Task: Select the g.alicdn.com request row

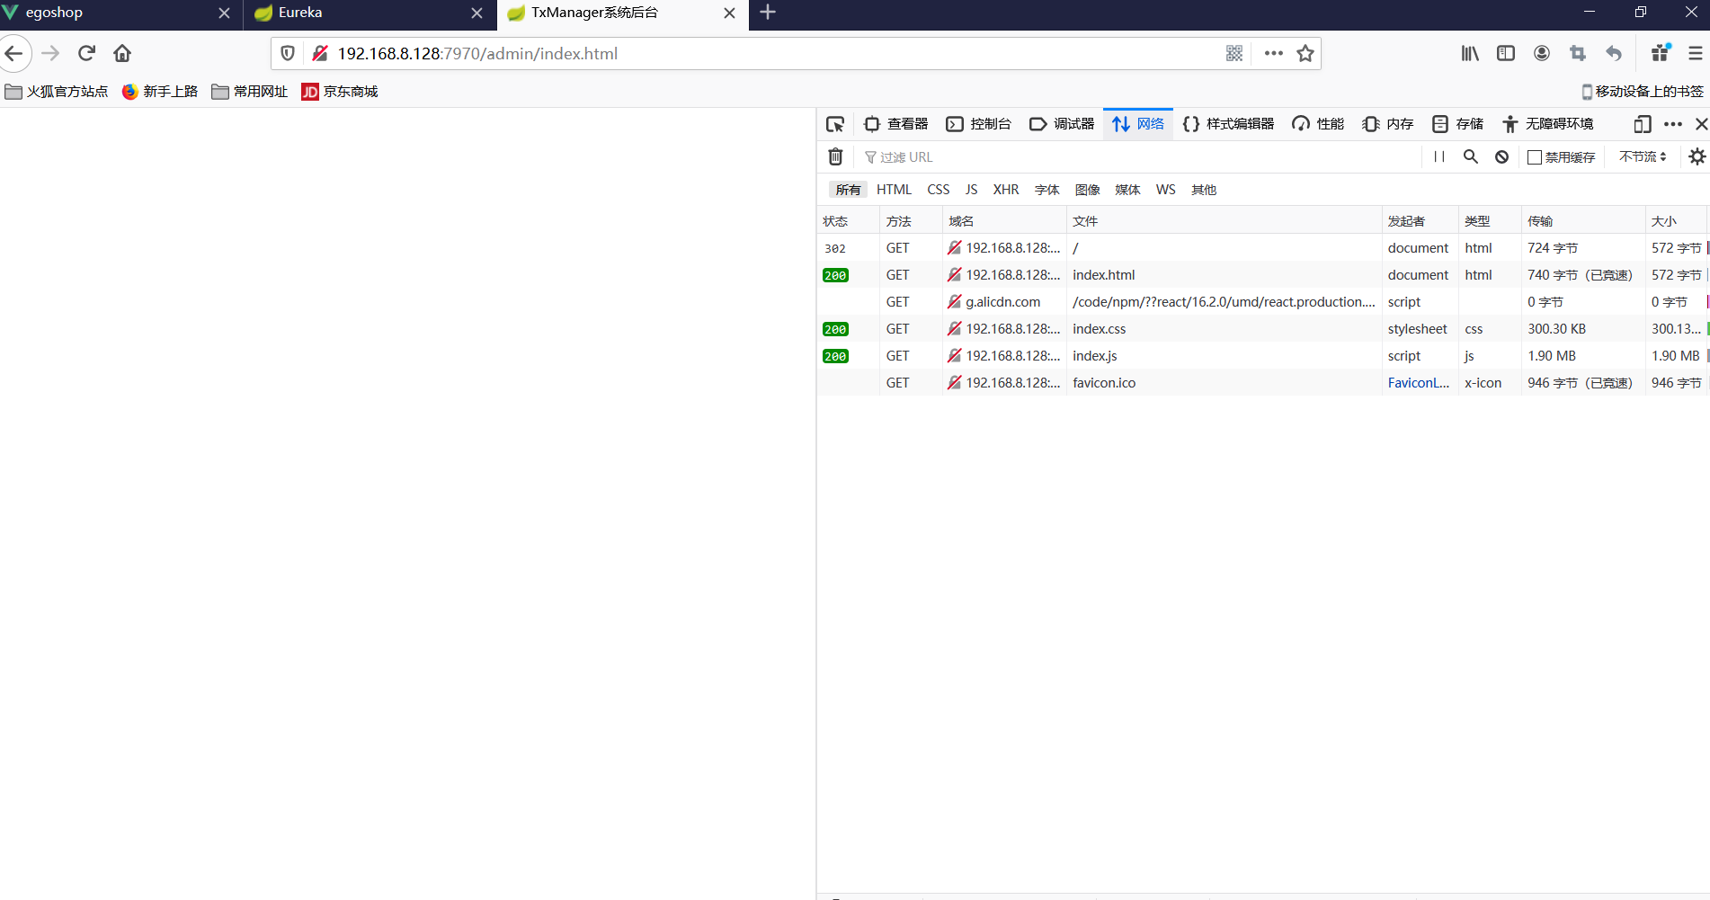Action: pyautogui.click(x=1263, y=302)
